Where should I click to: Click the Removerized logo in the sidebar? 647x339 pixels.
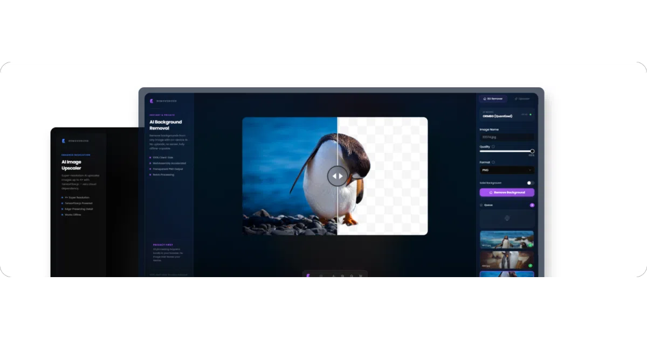[x=152, y=101]
